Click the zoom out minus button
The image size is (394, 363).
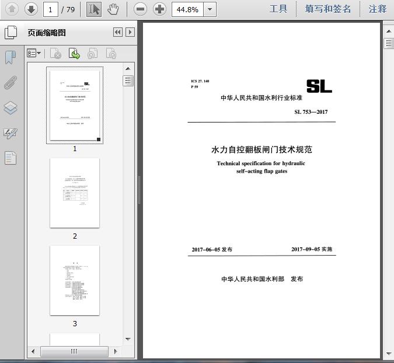[140, 9]
